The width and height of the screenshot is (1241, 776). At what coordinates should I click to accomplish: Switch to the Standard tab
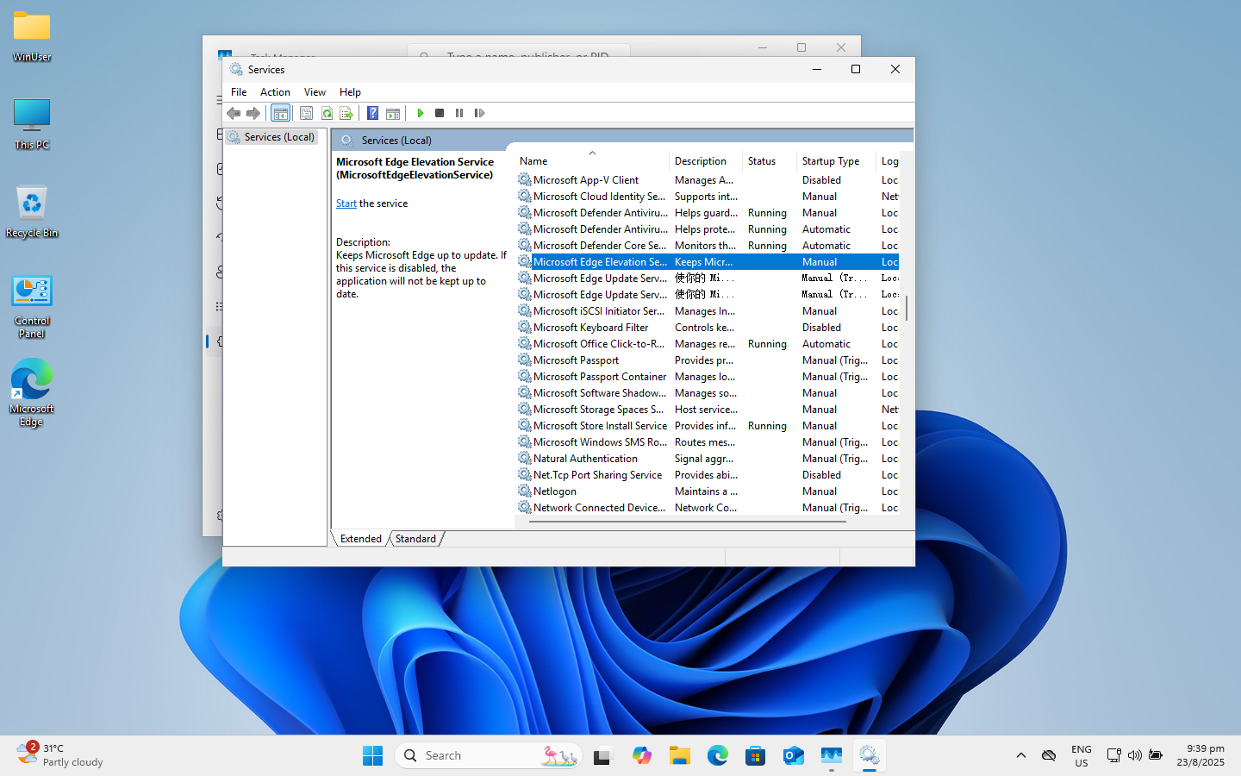(415, 539)
